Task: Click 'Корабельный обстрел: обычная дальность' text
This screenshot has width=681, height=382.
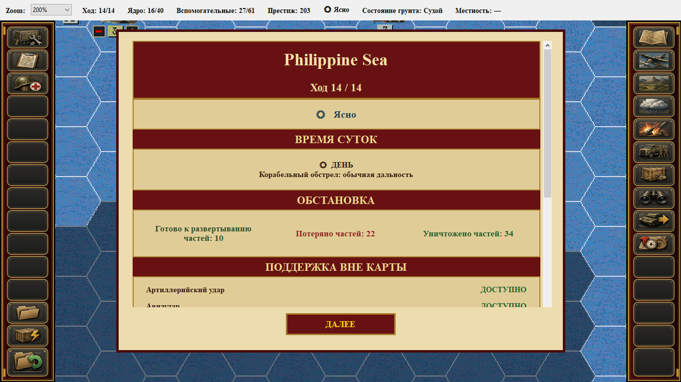Action: point(336,175)
